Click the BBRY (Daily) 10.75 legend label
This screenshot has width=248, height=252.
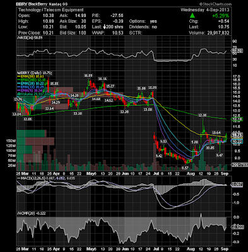35,73
